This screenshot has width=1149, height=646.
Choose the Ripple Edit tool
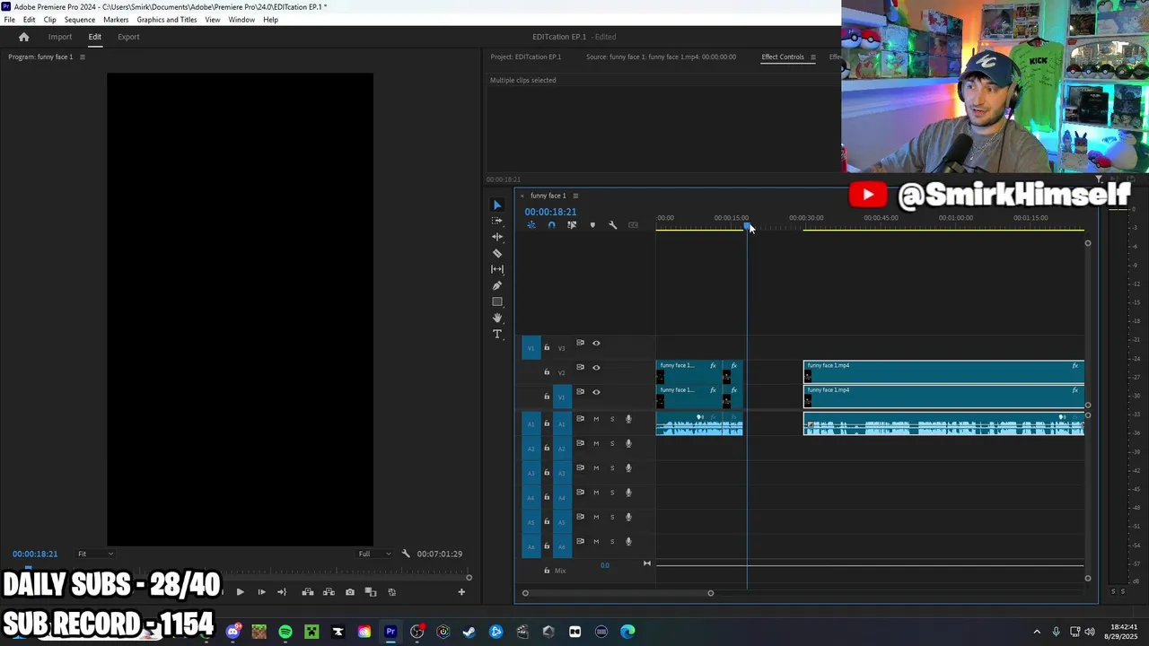pyautogui.click(x=497, y=237)
